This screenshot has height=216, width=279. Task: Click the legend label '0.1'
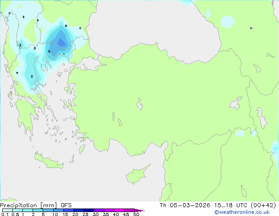(5, 214)
